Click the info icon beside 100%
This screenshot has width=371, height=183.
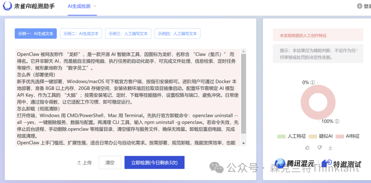(337, 121)
